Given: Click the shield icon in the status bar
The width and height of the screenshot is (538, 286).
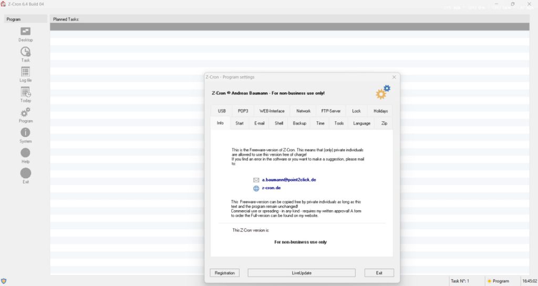Looking at the screenshot, I should pyautogui.click(x=4, y=281).
